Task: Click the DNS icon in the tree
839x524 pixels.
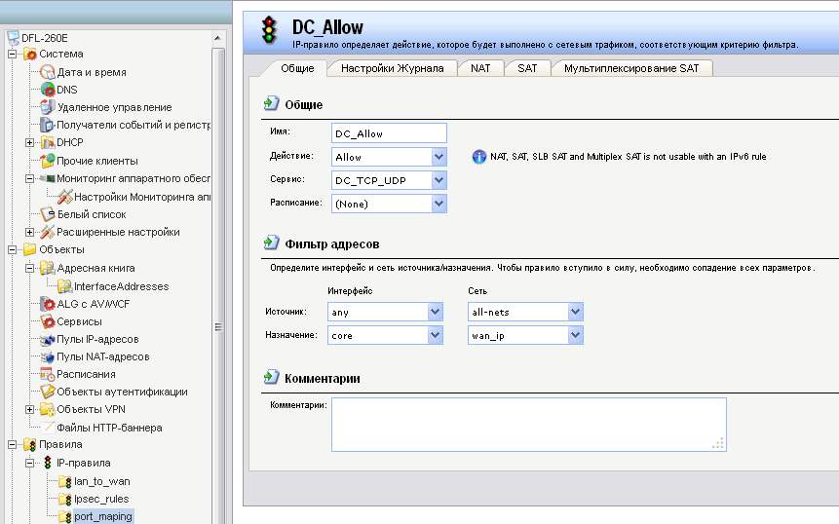Action: (47, 90)
